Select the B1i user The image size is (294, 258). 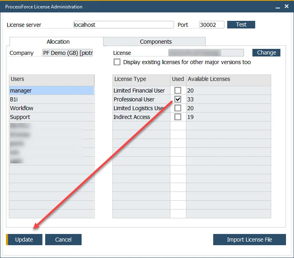click(x=51, y=99)
